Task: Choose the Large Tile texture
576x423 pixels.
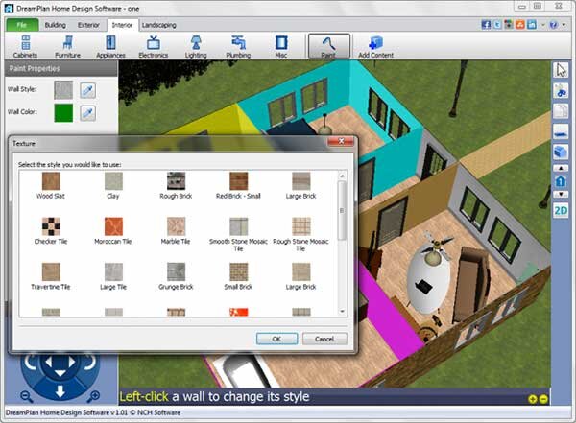Action: [113, 276]
